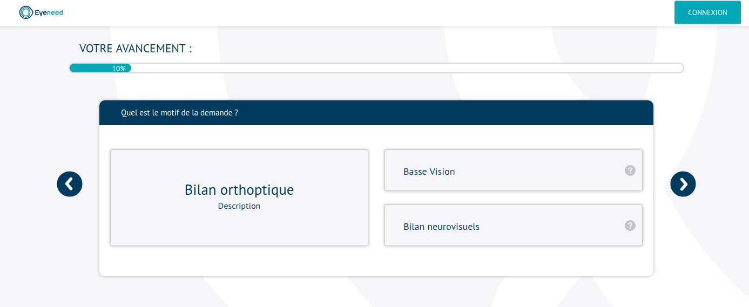Go to previous step with left arrow
The height and width of the screenshot is (307, 749).
(x=70, y=184)
